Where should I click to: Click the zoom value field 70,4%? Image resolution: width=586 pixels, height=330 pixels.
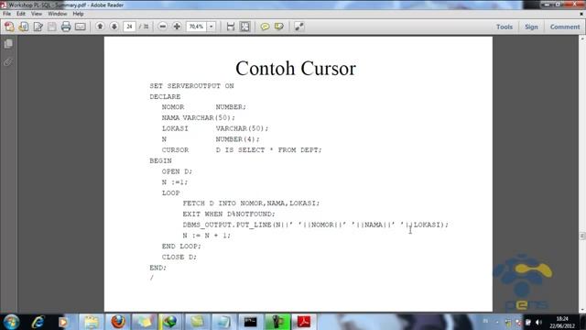click(x=196, y=27)
